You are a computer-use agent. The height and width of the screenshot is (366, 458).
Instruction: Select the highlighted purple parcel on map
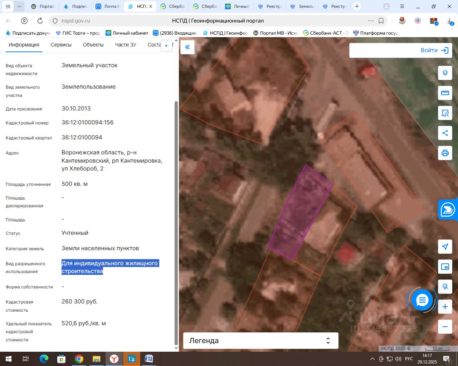(300, 213)
